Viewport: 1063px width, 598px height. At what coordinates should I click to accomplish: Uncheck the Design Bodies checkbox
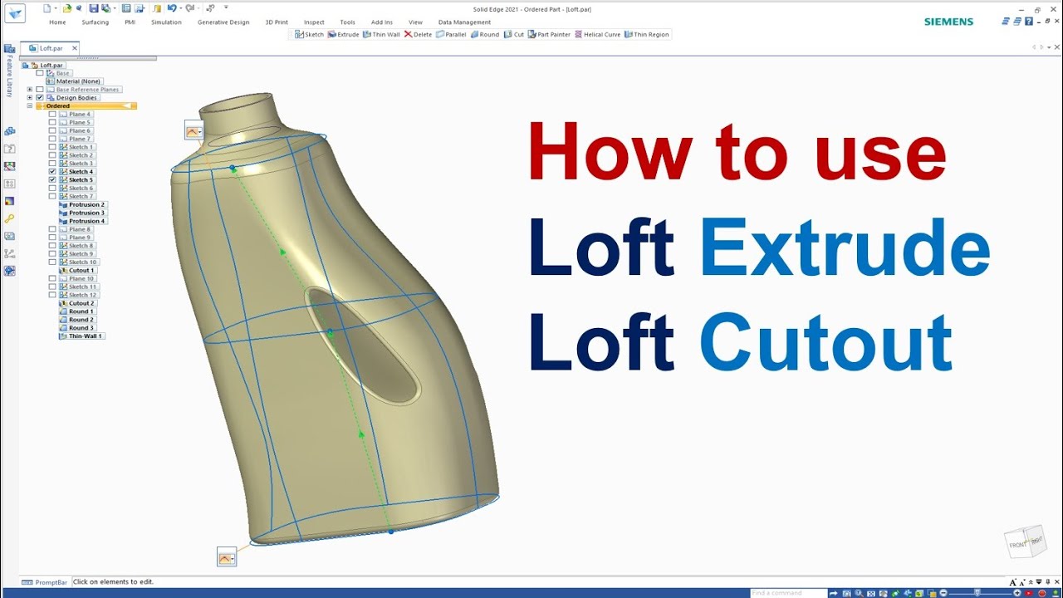(x=39, y=97)
